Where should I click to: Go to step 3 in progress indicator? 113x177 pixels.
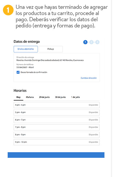click(x=97, y=42)
